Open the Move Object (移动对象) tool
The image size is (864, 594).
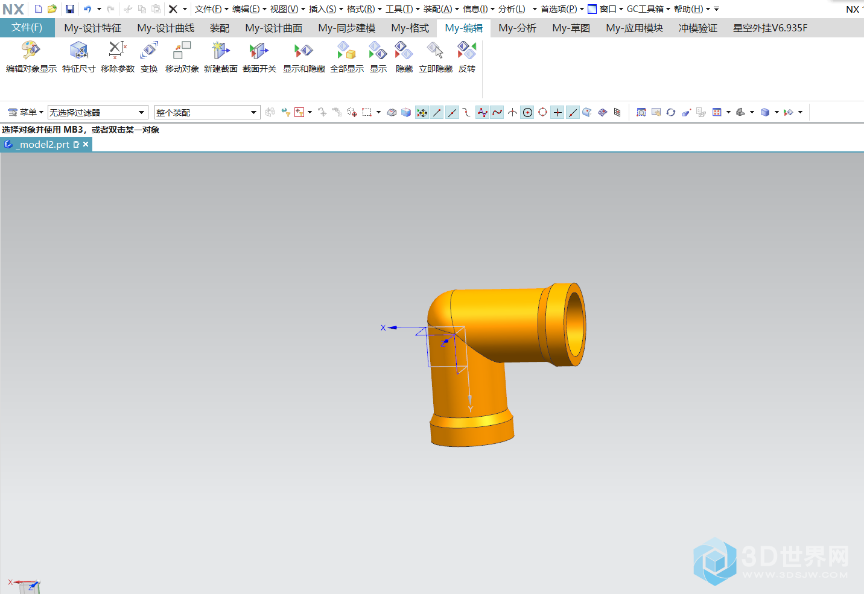tap(182, 56)
